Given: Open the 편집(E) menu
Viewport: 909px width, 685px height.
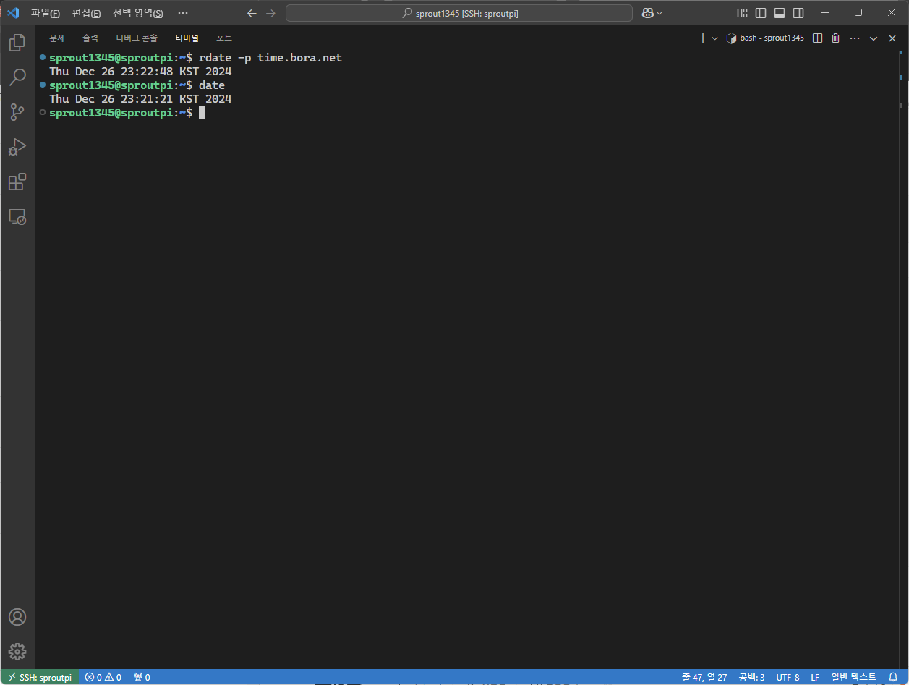Looking at the screenshot, I should coord(86,13).
